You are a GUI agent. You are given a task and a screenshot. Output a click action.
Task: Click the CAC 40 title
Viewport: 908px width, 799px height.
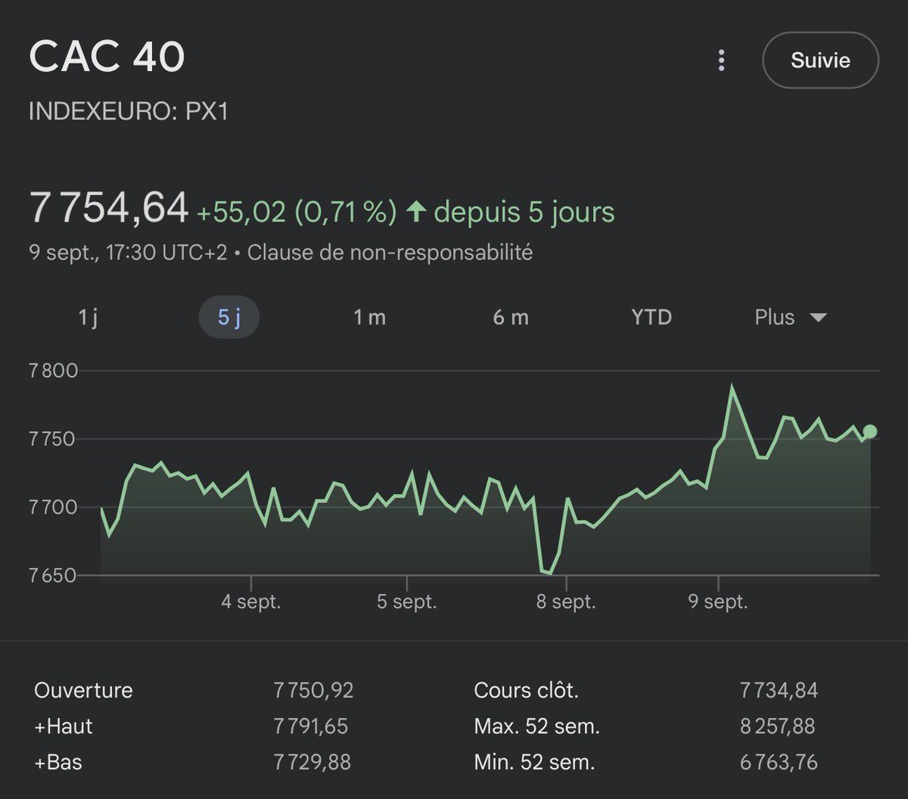(107, 57)
